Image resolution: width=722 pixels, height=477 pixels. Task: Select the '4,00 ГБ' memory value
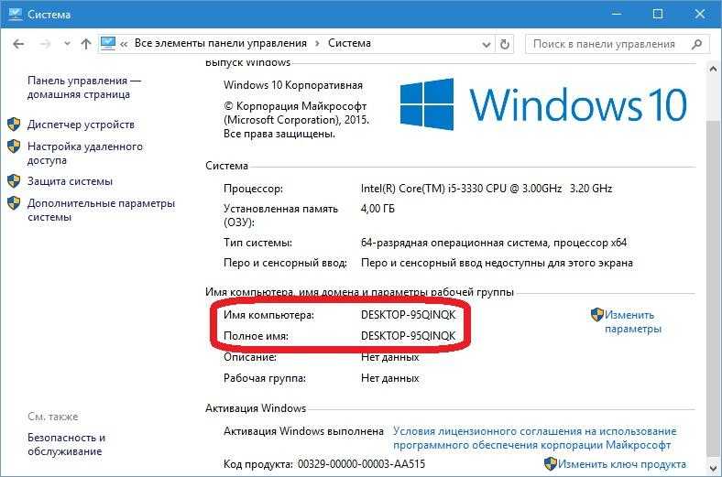click(378, 209)
